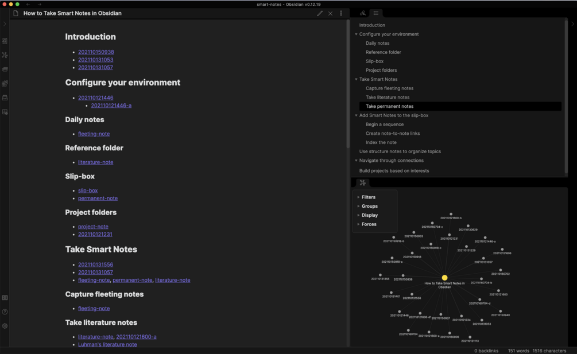
Task: Go to 'Use structure notes to organize topics'
Action: point(400,151)
